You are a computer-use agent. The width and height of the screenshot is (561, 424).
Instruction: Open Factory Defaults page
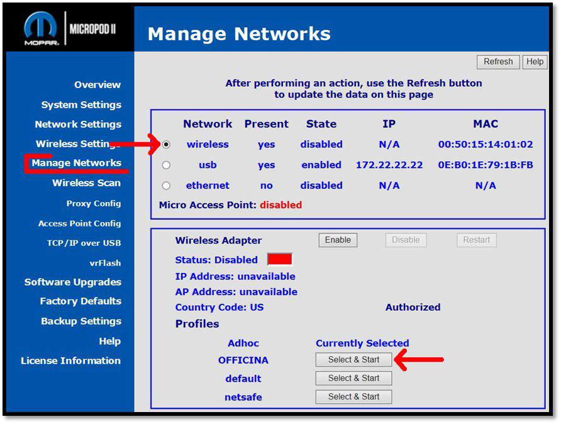coord(81,301)
